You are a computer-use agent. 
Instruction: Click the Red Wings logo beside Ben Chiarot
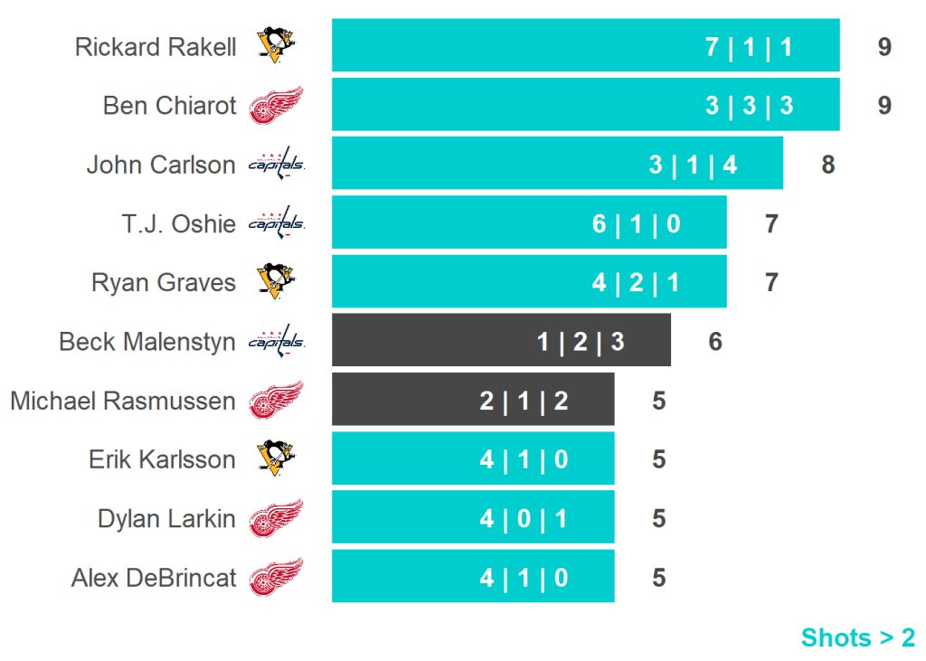pos(276,106)
